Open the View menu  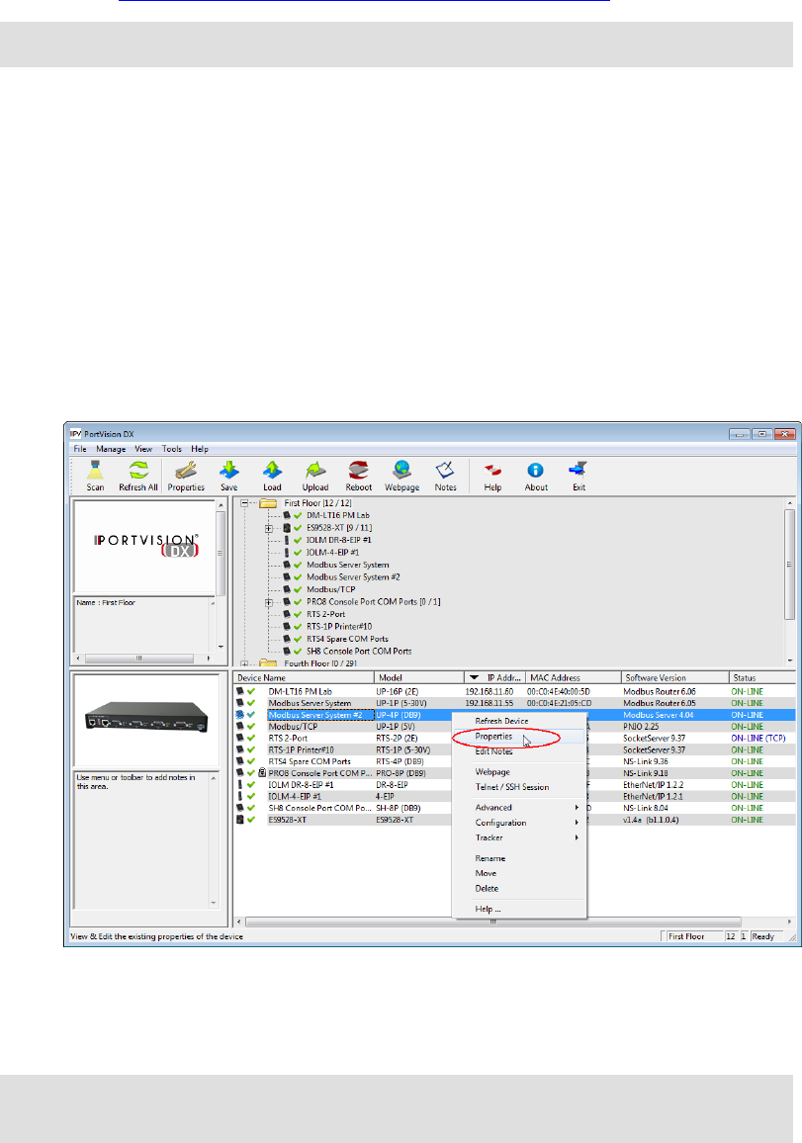(143, 449)
